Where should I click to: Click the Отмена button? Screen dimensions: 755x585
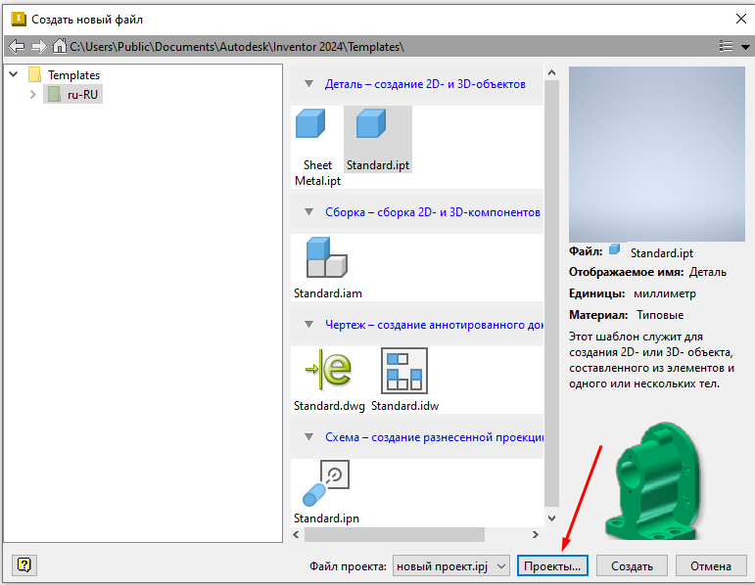(711, 565)
